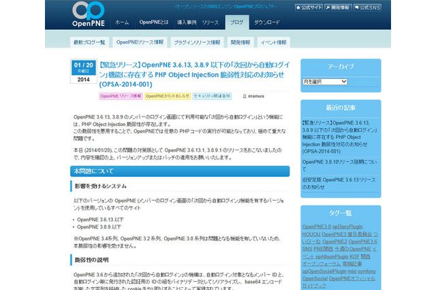Click the OpenPNE3.6 tag
The height and width of the screenshot is (290, 436).
(x=363, y=242)
